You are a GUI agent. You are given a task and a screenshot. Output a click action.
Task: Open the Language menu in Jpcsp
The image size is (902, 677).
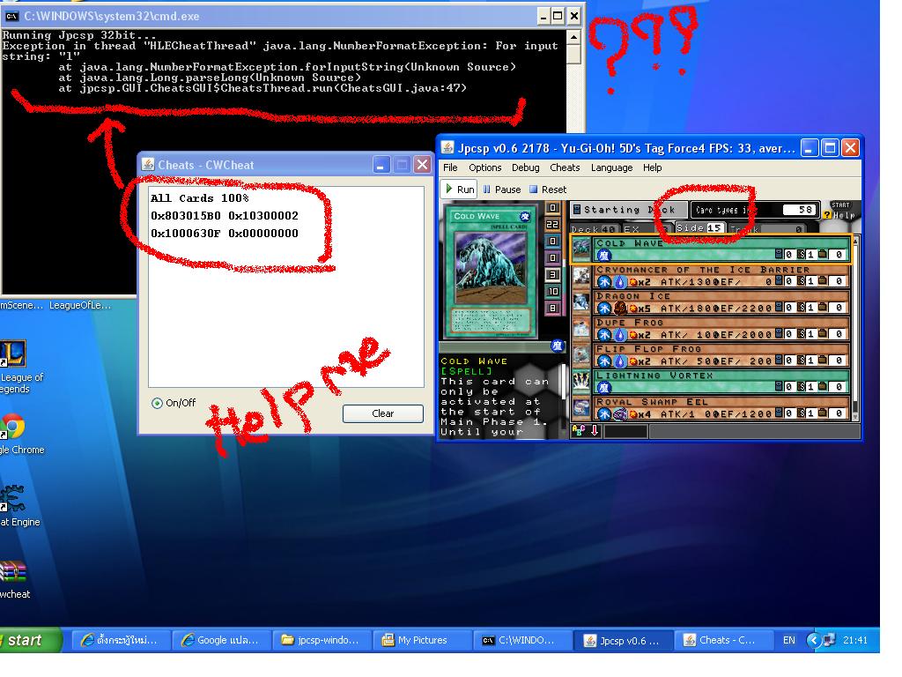click(x=611, y=167)
